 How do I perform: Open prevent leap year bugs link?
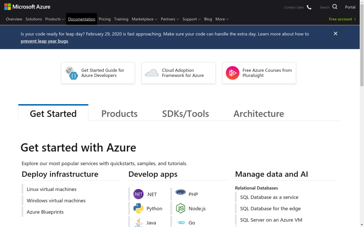point(44,41)
